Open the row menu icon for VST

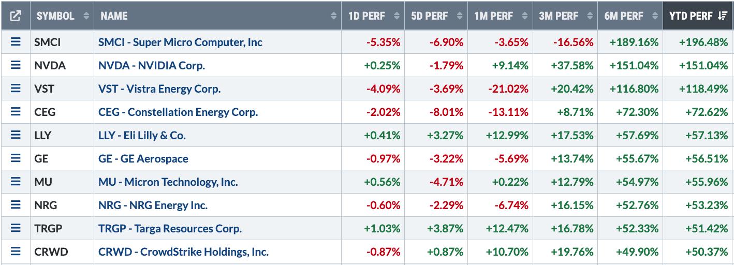click(16, 89)
